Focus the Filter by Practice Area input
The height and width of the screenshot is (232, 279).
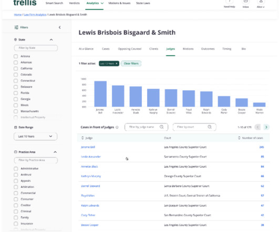tap(36, 160)
